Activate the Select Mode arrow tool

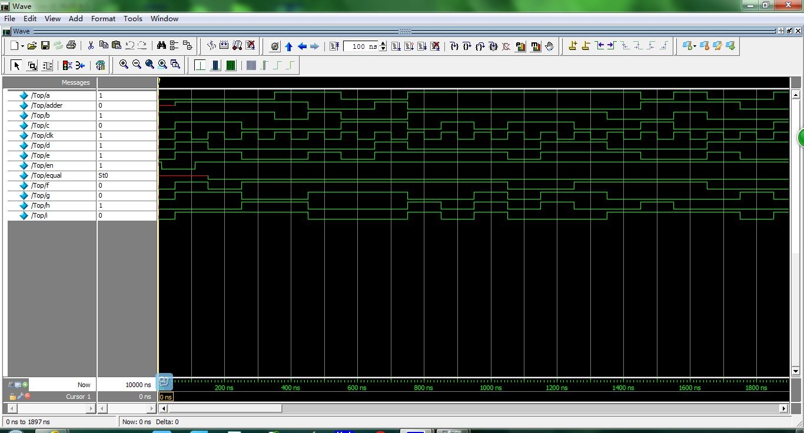16,65
